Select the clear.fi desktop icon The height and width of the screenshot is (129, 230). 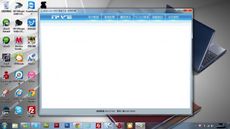pos(6,42)
